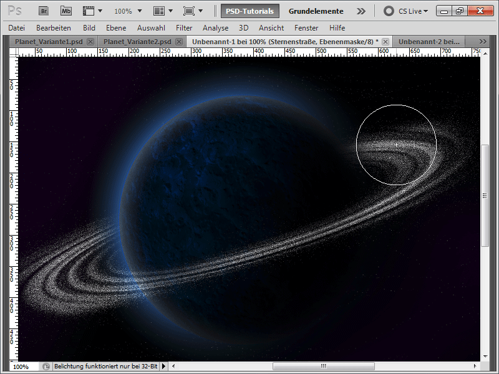The image size is (499, 374).
Task: Show more workspaces with double chevron
Action: point(361,11)
